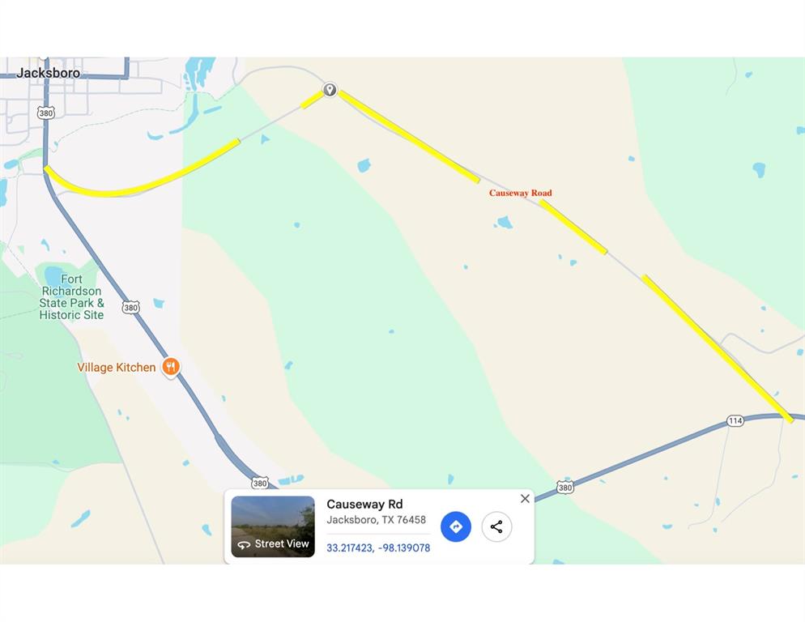Viewport: 805px width, 622px height.
Task: Click the Street View rotate icon
Action: [x=244, y=544]
